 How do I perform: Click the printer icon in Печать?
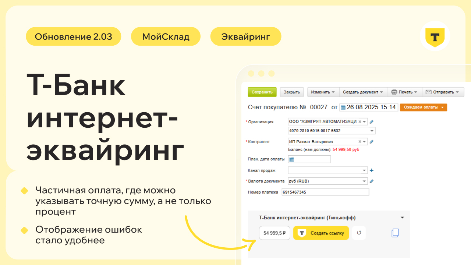point(394,92)
